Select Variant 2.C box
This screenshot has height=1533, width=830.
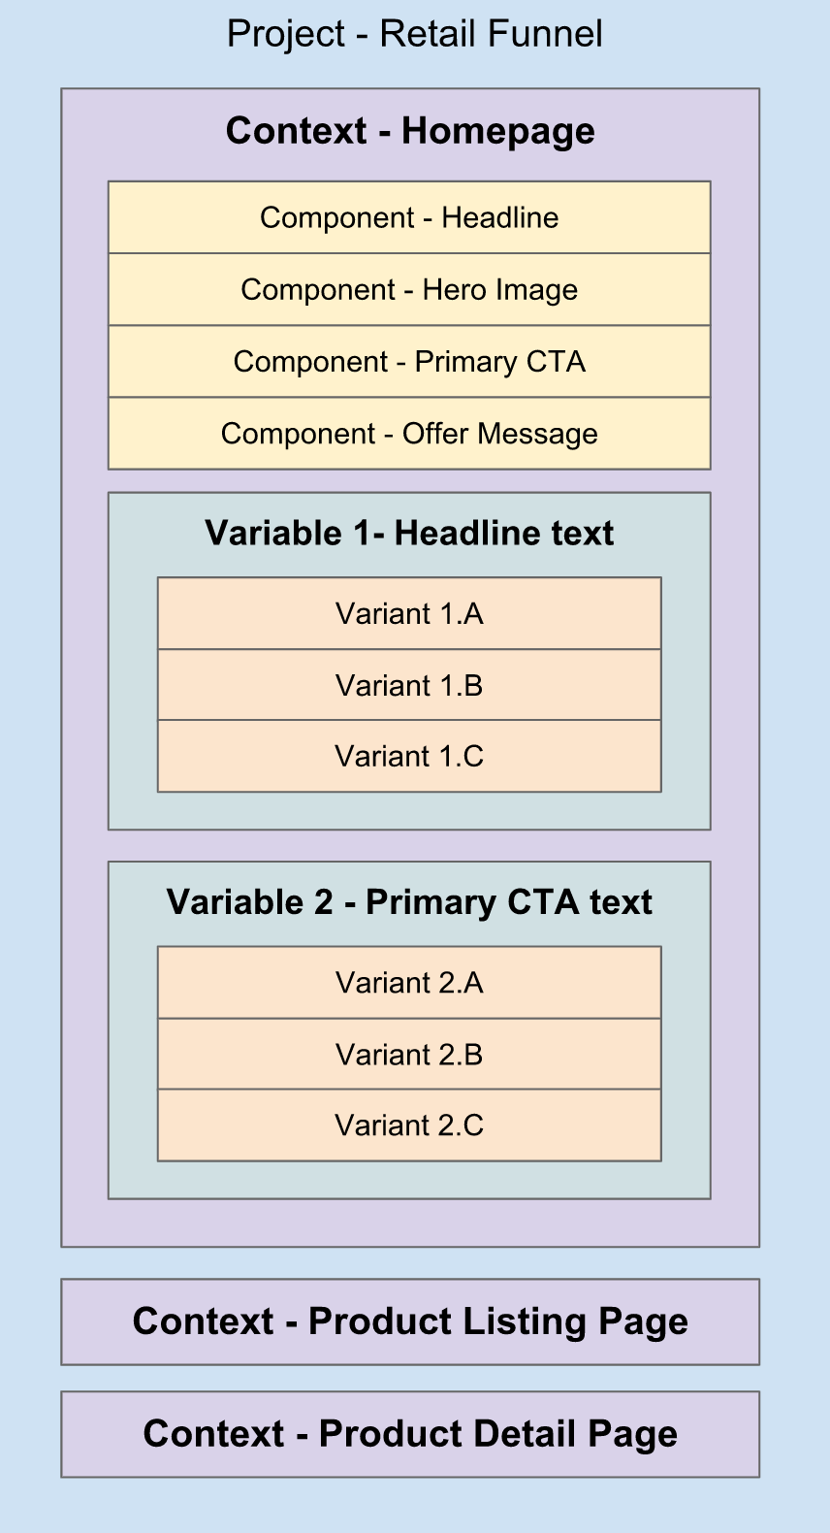coord(409,1125)
